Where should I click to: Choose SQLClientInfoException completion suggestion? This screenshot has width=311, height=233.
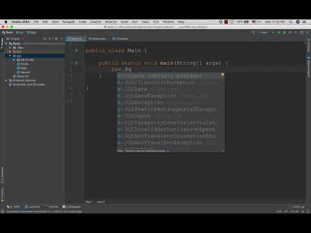tap(170, 82)
